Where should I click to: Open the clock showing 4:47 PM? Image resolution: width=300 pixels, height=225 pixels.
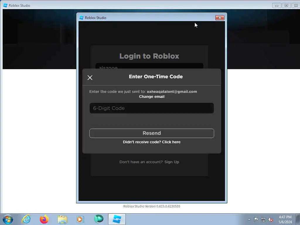285,219
